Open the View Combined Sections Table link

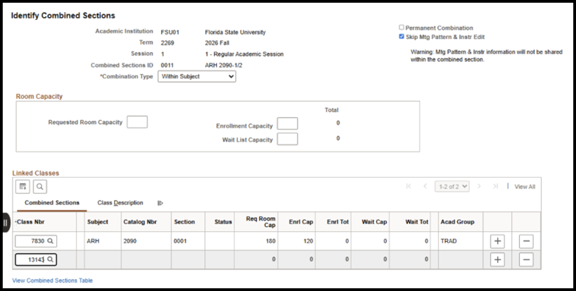pos(53,280)
